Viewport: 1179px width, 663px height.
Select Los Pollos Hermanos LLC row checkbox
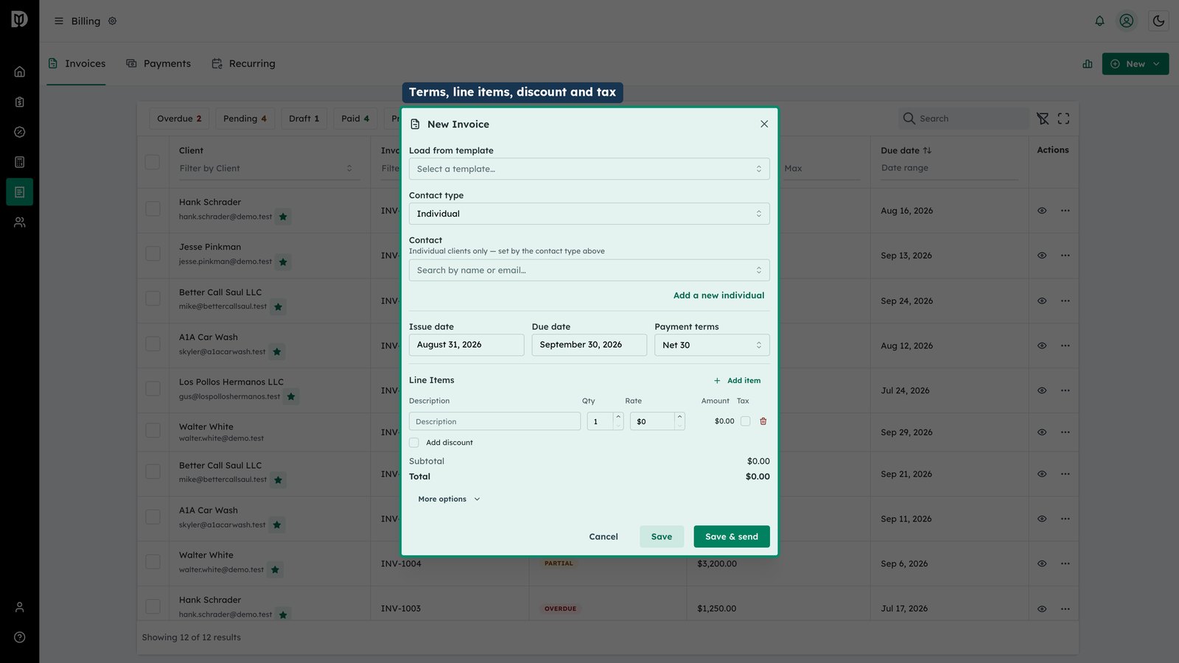coord(153,388)
